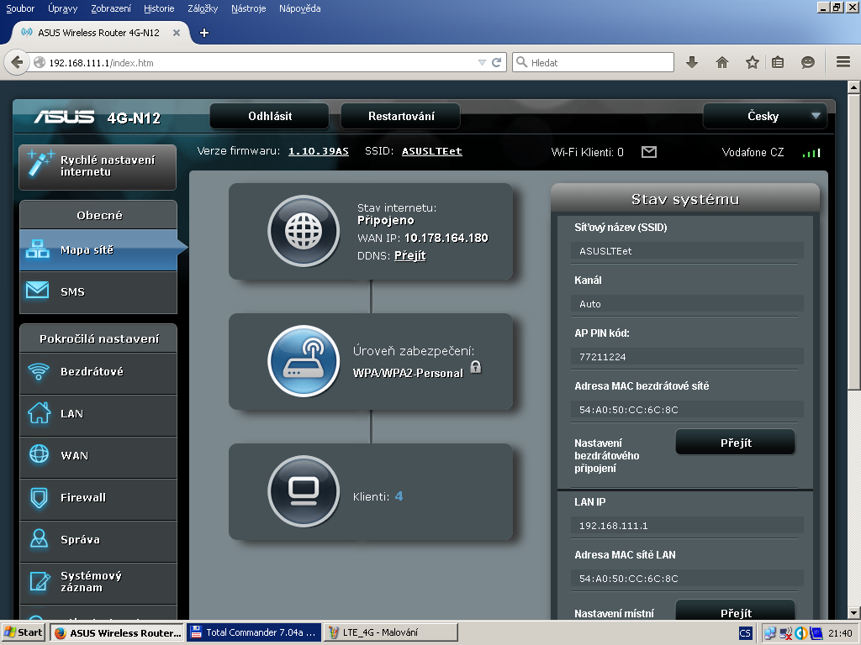Switch to Total Commander in the taskbar
The image size is (861, 645).
coord(252,632)
